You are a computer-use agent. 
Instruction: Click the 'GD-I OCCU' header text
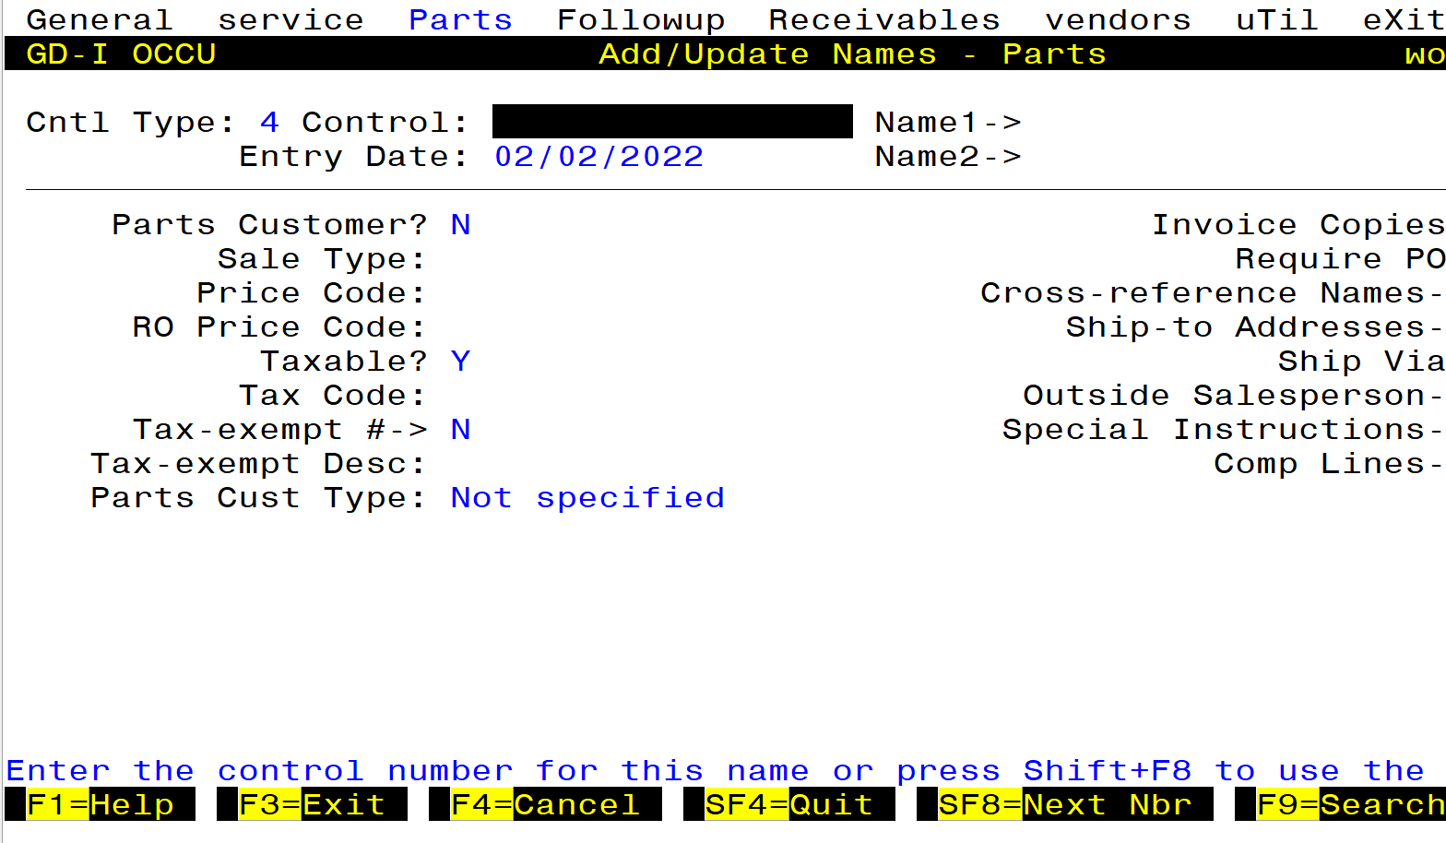[x=121, y=53]
